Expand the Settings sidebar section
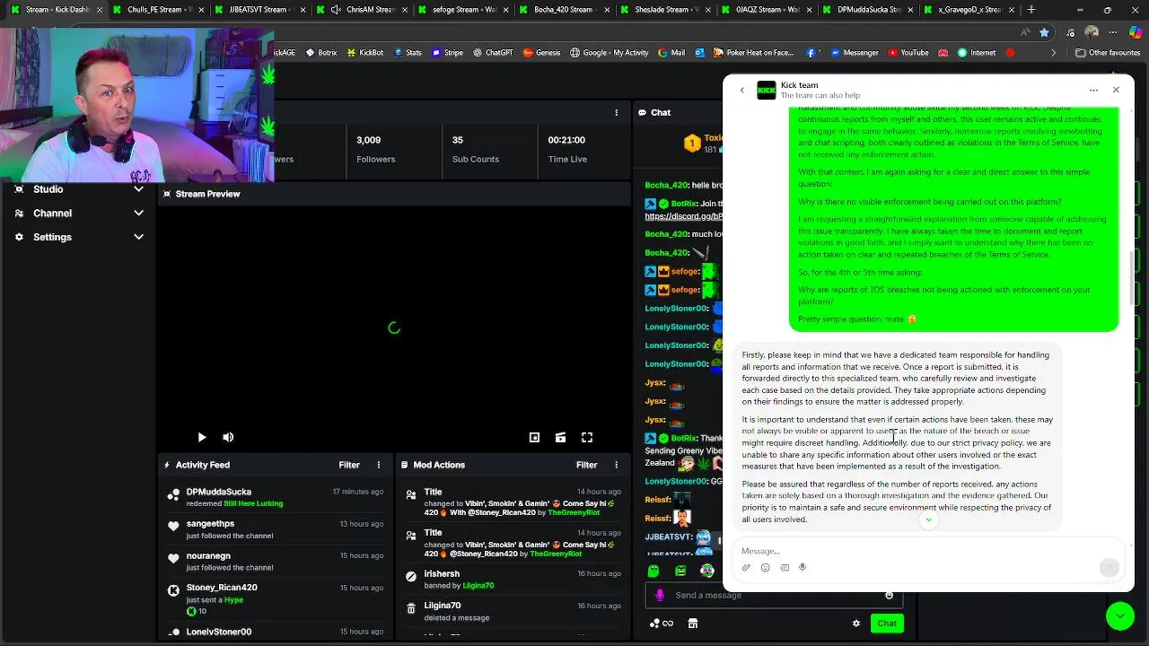The width and height of the screenshot is (1149, 646). (x=138, y=237)
